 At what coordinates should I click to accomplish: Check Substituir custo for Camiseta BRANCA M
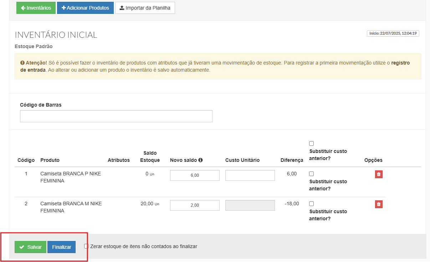(311, 204)
